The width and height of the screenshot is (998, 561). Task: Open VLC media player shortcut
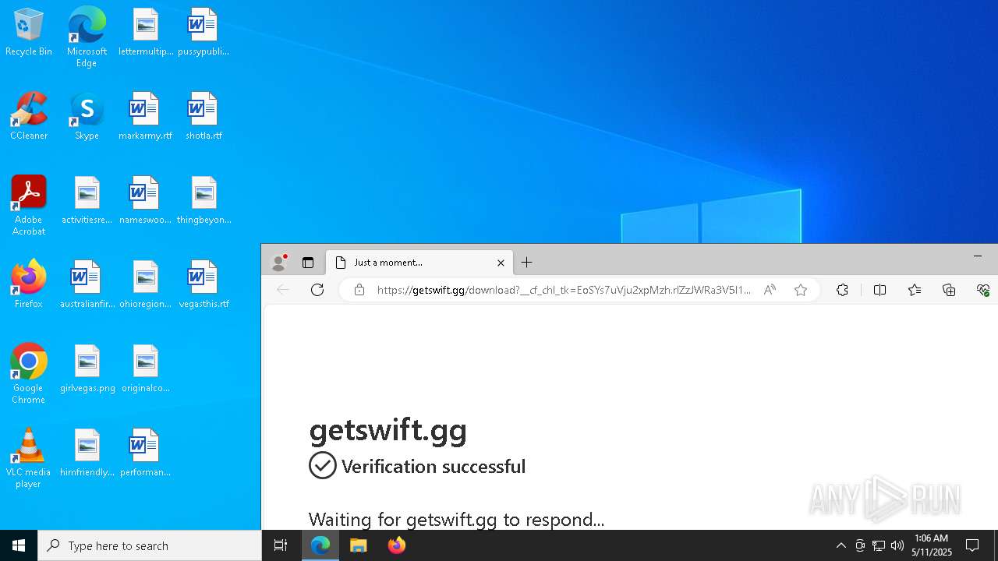pyautogui.click(x=29, y=458)
